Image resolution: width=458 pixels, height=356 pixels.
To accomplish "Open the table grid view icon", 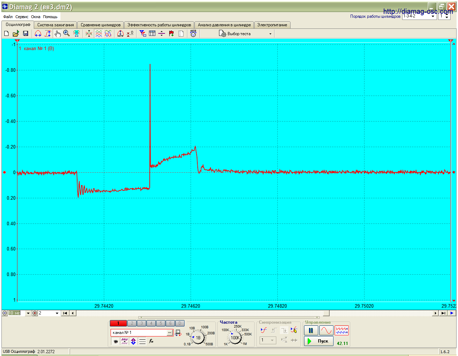I will [152, 33].
